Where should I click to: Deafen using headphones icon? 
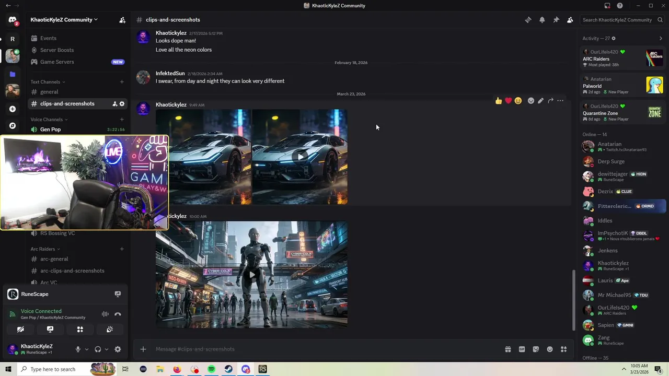coord(98,349)
